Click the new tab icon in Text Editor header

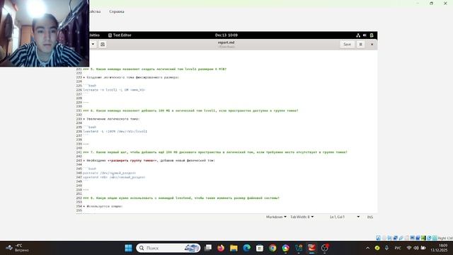pos(103,44)
